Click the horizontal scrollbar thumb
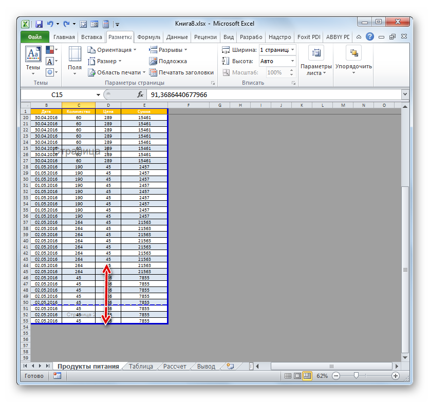This screenshot has width=430, height=402. tap(331, 366)
